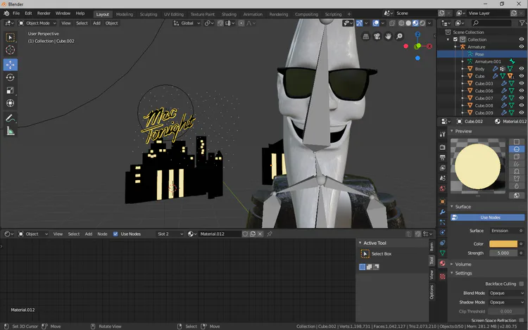Hide the Body object with its eye icon
This screenshot has width=528, height=330.
(521, 69)
